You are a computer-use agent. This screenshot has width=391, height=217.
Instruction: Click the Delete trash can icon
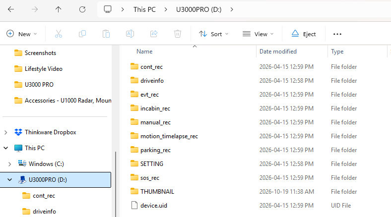pyautogui.click(x=178, y=34)
